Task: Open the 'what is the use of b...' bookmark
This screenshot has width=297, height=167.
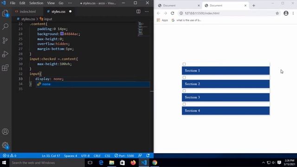Action: (x=187, y=20)
